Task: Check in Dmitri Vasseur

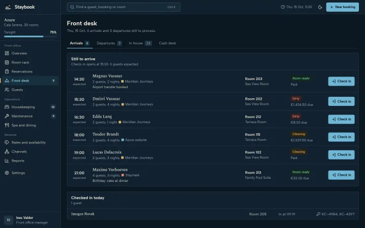Action: click(341, 101)
